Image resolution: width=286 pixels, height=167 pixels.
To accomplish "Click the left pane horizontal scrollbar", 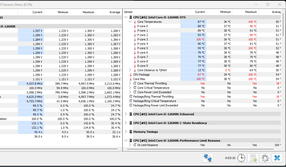I will 59,149.
